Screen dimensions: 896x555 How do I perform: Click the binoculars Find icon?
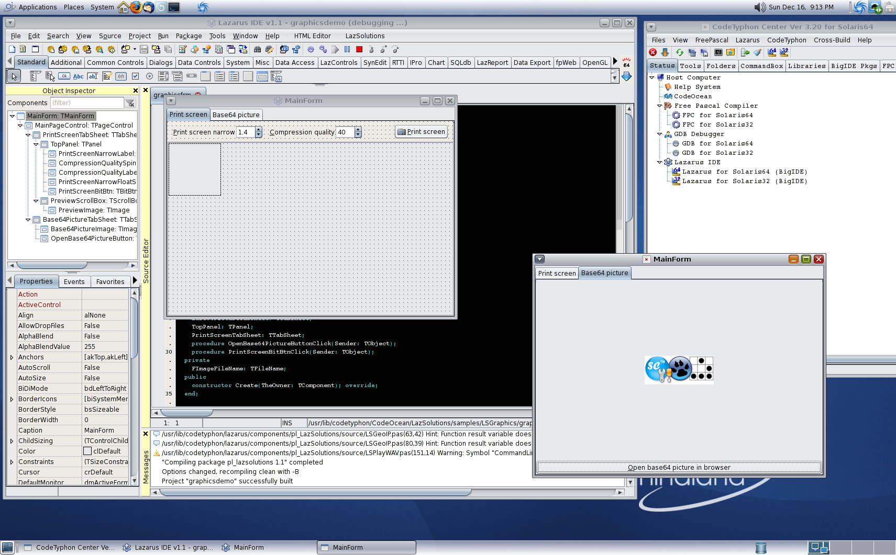(257, 49)
